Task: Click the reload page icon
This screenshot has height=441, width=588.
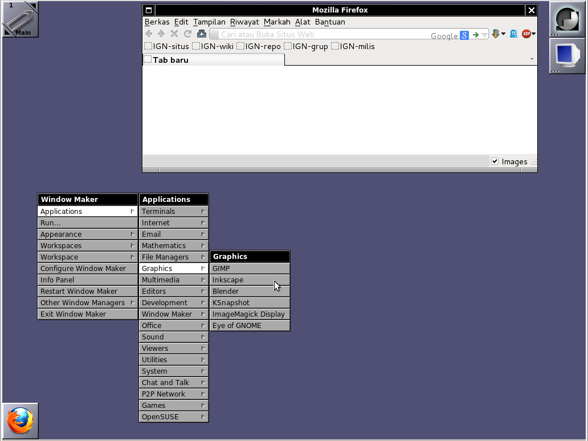Action: coord(187,34)
